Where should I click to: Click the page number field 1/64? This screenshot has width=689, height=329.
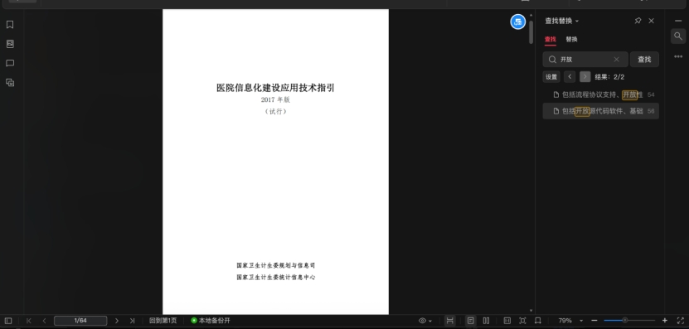pyautogui.click(x=80, y=321)
